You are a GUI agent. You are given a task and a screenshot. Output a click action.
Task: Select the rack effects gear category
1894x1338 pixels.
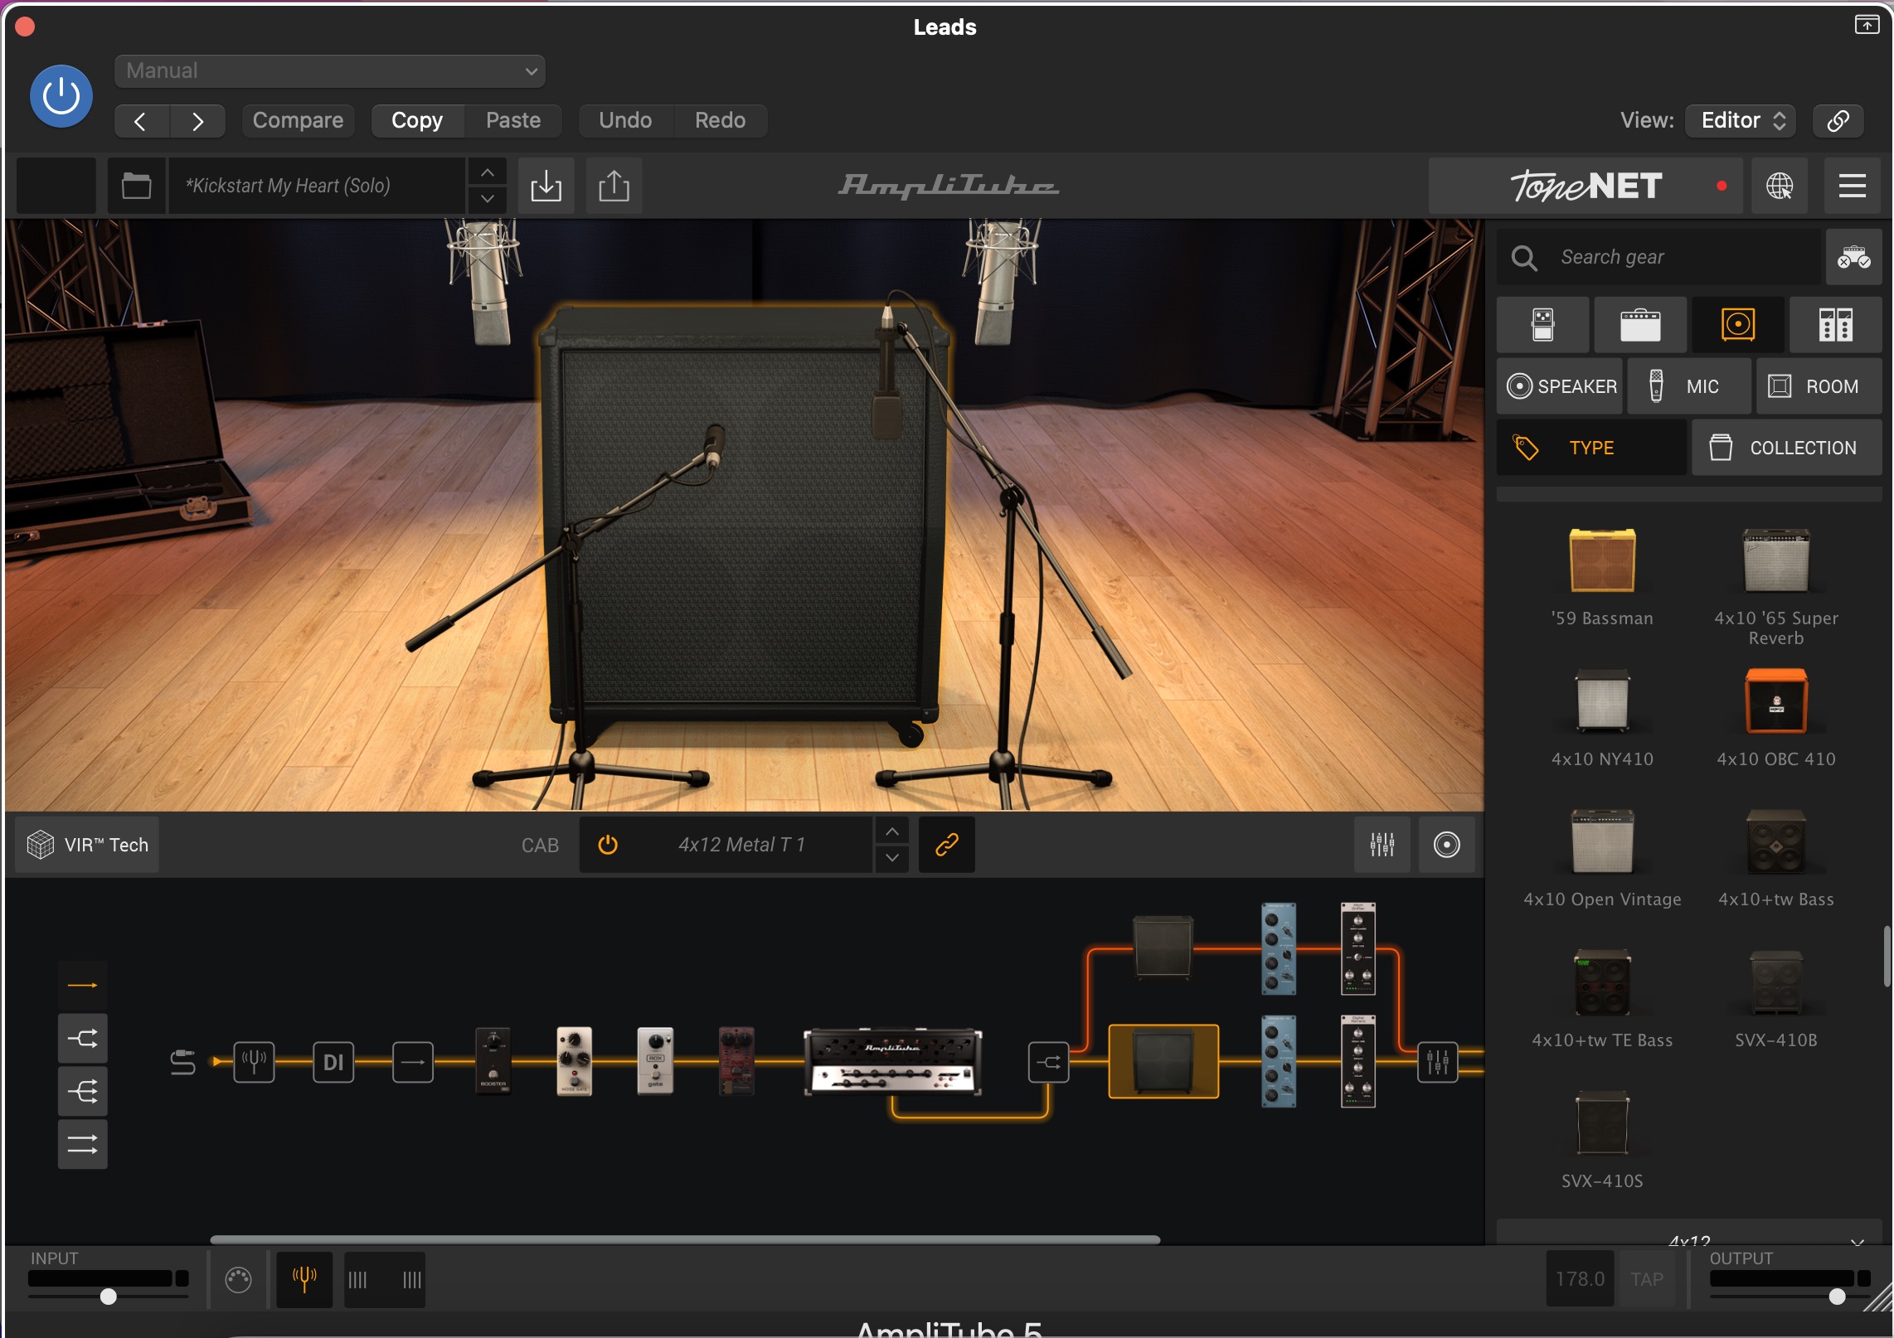pyautogui.click(x=1835, y=325)
